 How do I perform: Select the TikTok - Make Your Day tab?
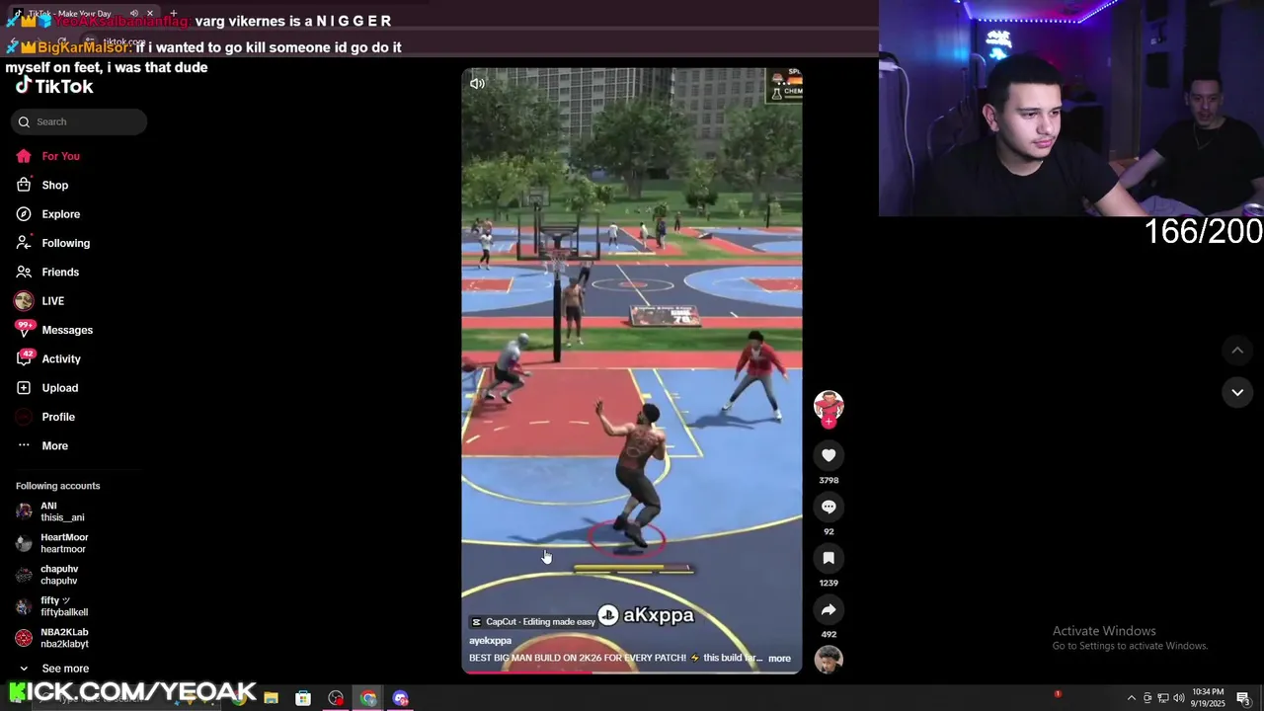pos(84,13)
